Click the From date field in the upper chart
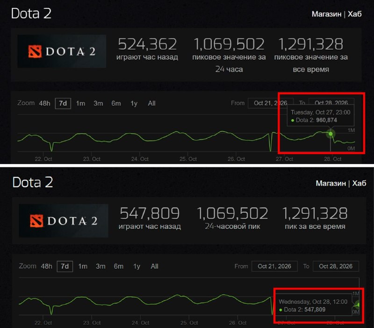The height and width of the screenshot is (328, 374). 271,103
